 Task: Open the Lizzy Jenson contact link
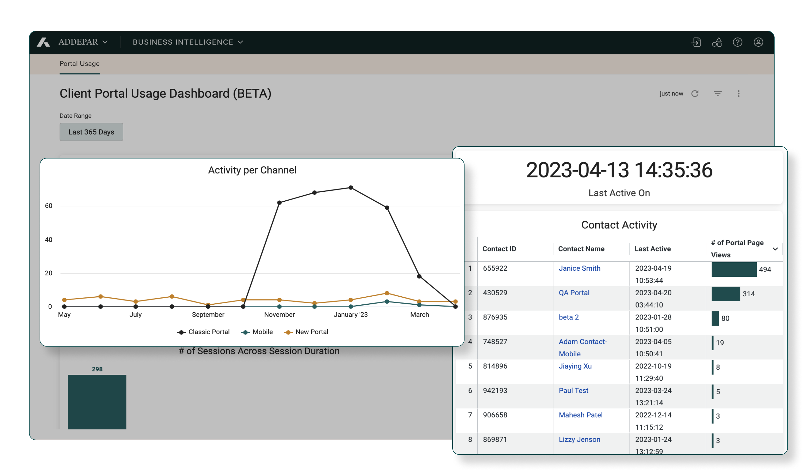click(x=579, y=439)
